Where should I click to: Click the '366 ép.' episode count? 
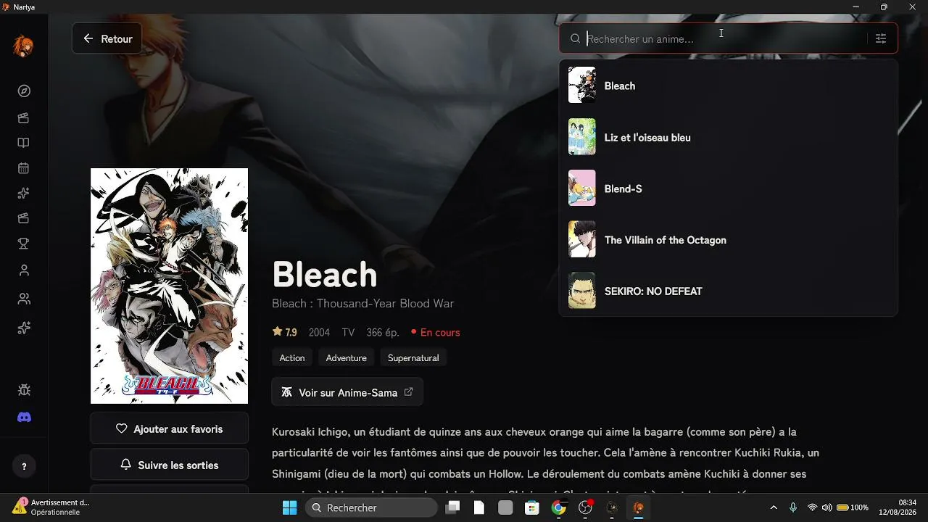(383, 332)
